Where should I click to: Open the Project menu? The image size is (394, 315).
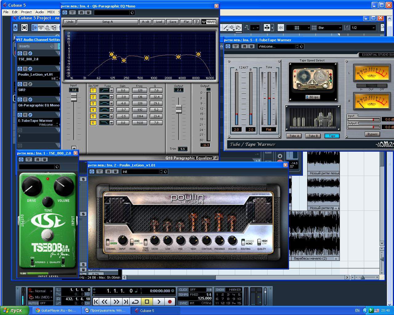click(x=26, y=12)
